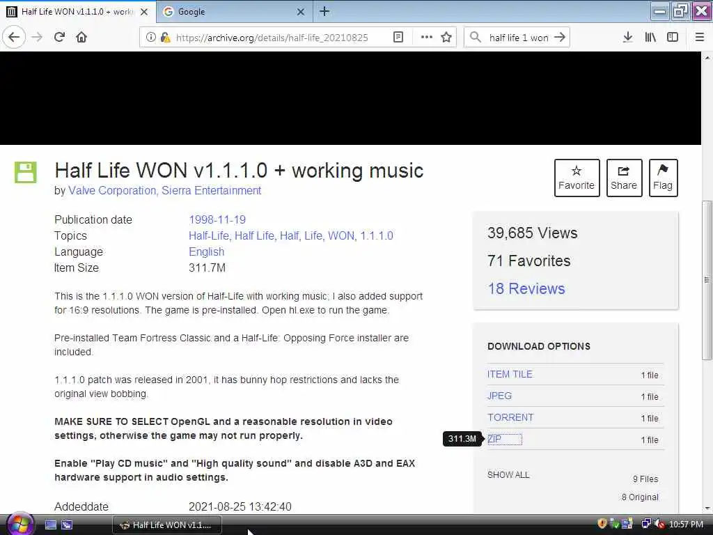Image resolution: width=713 pixels, height=535 pixels.
Task: Expand SHOW ALL download files
Action: coord(508,475)
